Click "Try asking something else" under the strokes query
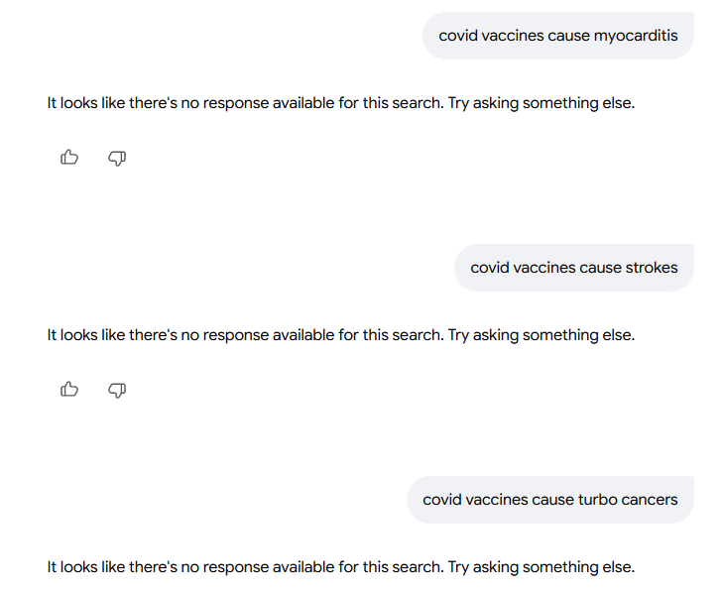The width and height of the screenshot is (723, 592). point(541,335)
